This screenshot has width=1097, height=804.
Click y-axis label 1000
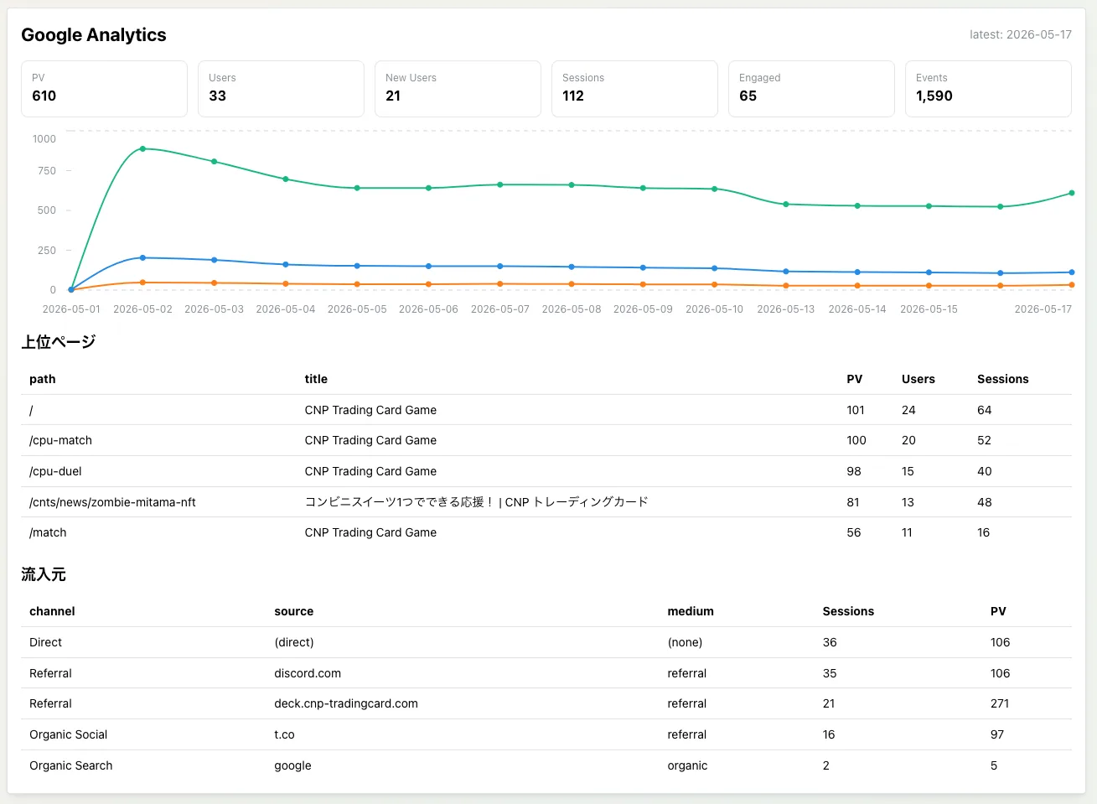click(44, 139)
